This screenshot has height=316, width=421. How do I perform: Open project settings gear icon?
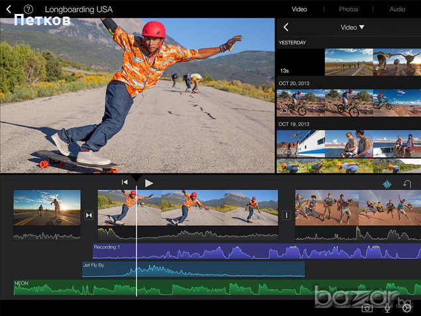[x=406, y=307]
